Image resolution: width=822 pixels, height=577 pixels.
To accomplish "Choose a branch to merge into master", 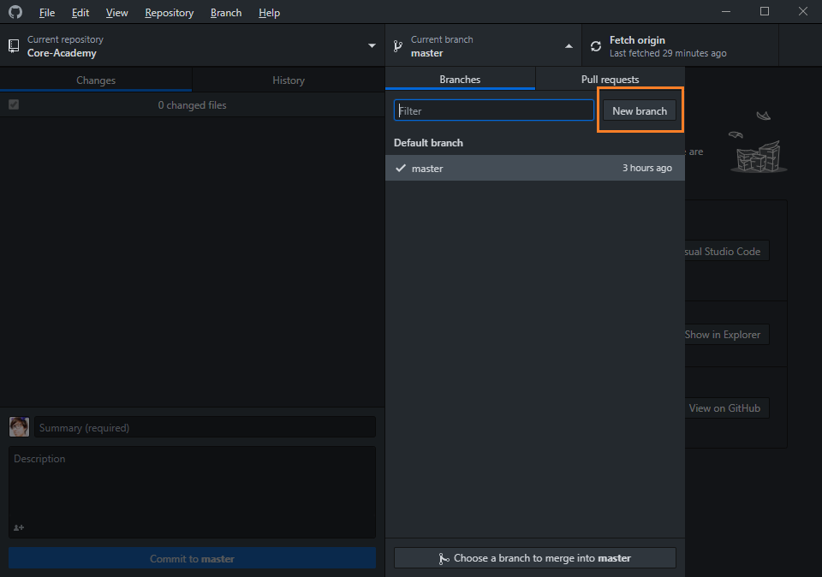I will 534,558.
